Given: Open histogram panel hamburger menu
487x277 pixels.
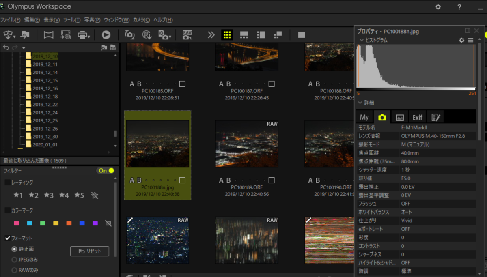Looking at the screenshot, I should (471, 40).
